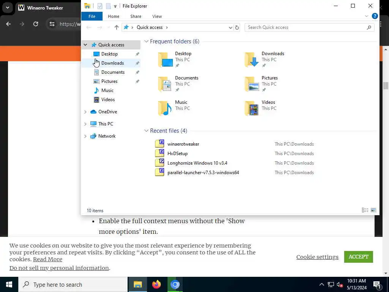Click the search magnifier icon in Explorer
This screenshot has height=292, width=389.
(x=369, y=27)
